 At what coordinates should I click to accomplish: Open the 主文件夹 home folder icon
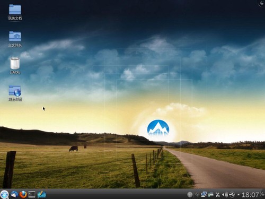(15, 39)
